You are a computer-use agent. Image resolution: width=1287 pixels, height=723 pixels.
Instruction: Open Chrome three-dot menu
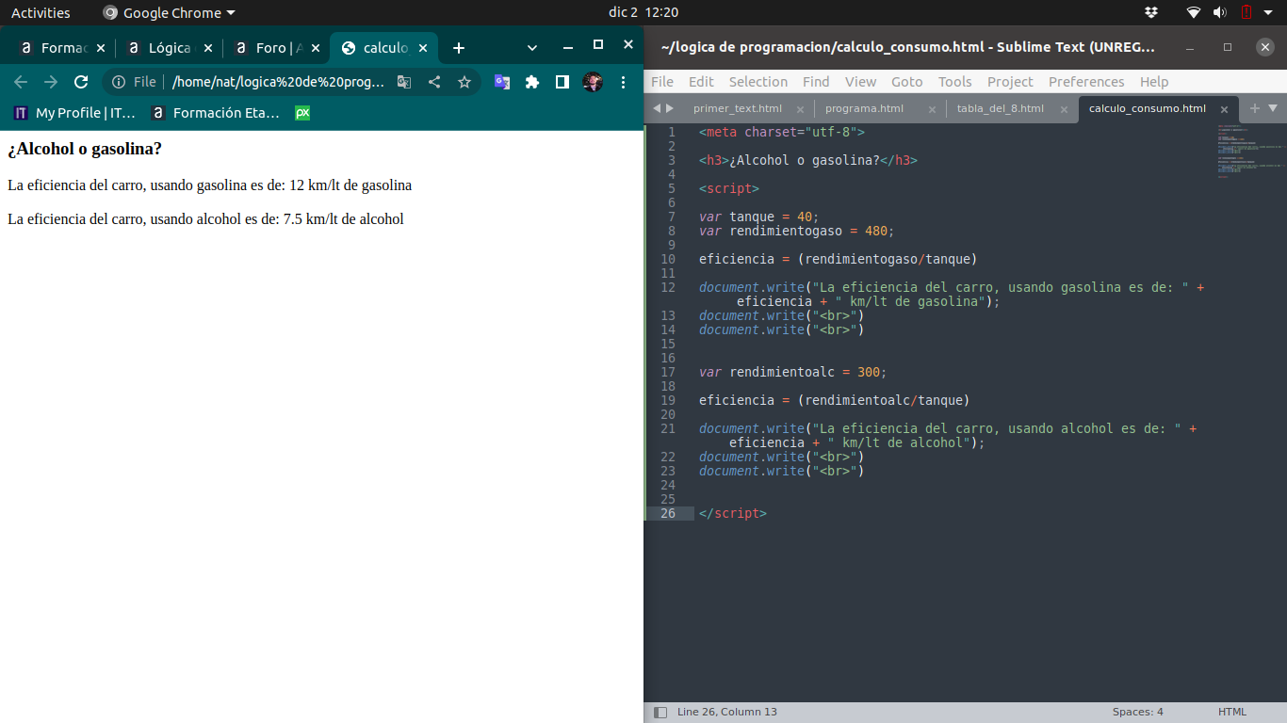coord(623,82)
